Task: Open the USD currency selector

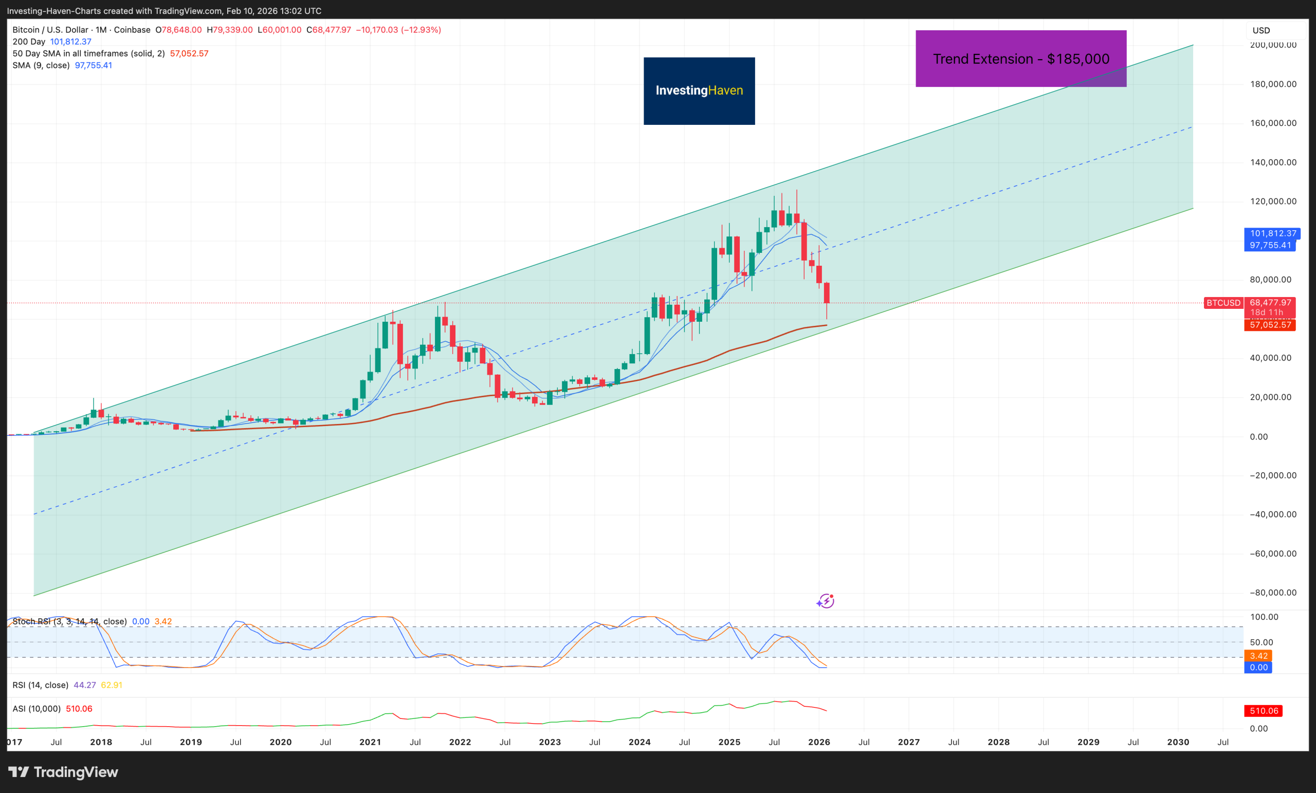Action: tap(1261, 30)
